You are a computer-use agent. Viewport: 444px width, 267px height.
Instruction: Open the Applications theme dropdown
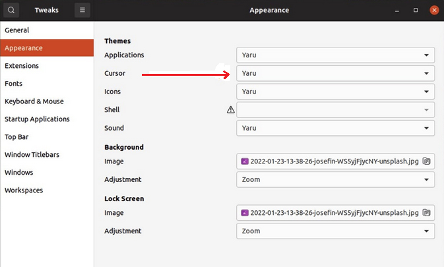pyautogui.click(x=336, y=55)
